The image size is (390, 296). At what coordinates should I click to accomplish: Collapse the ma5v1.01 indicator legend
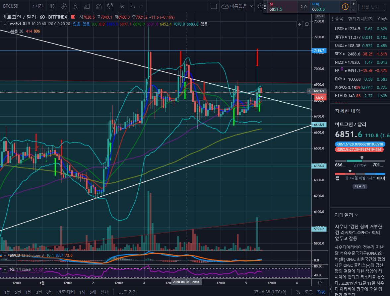(5, 24)
